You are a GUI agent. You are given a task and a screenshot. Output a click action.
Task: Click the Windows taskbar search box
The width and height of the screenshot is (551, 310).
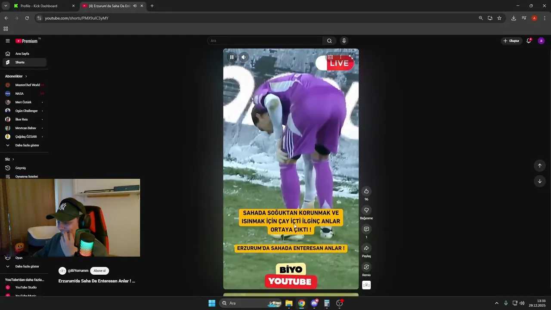coord(251,303)
